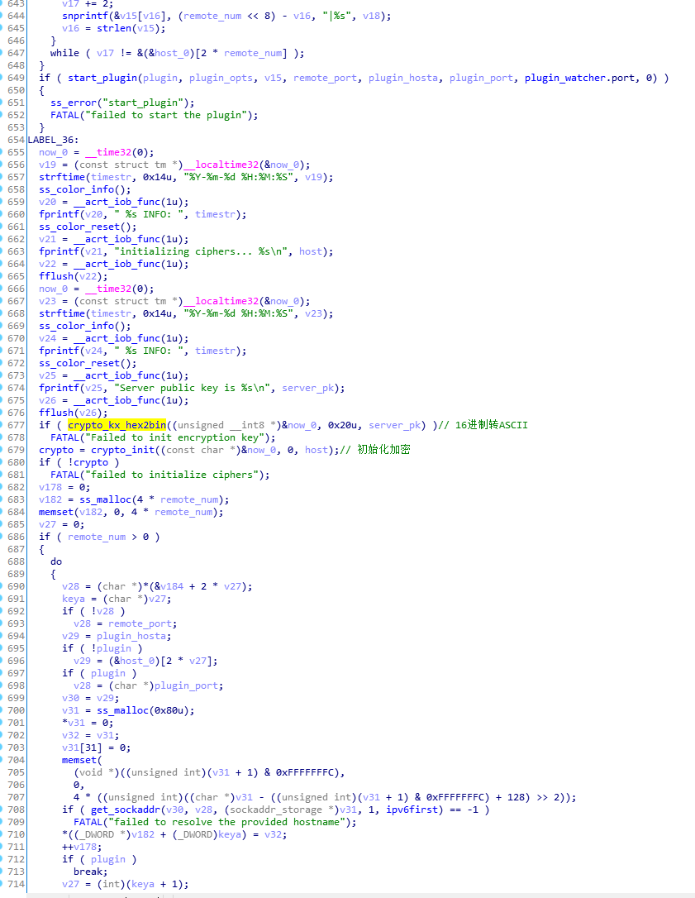Click crypto_init call on line 679
Screen dimensions: 695x898
click(x=123, y=450)
